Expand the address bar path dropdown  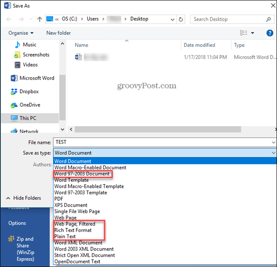[173, 19]
